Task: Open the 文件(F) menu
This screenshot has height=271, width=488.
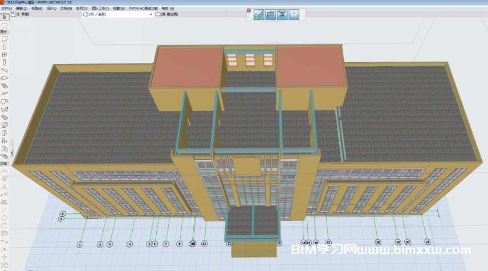Action: [6, 9]
